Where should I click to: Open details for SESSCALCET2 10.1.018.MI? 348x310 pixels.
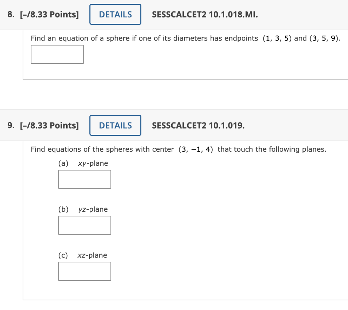click(x=115, y=14)
